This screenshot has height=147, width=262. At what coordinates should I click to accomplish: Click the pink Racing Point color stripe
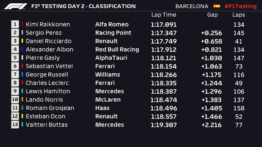pos(22,33)
